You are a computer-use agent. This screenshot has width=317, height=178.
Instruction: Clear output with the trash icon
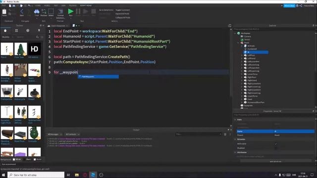(225, 134)
